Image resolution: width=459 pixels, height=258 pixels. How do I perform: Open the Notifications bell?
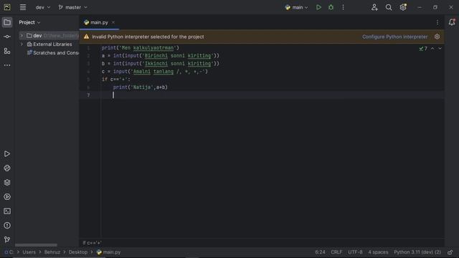click(452, 22)
